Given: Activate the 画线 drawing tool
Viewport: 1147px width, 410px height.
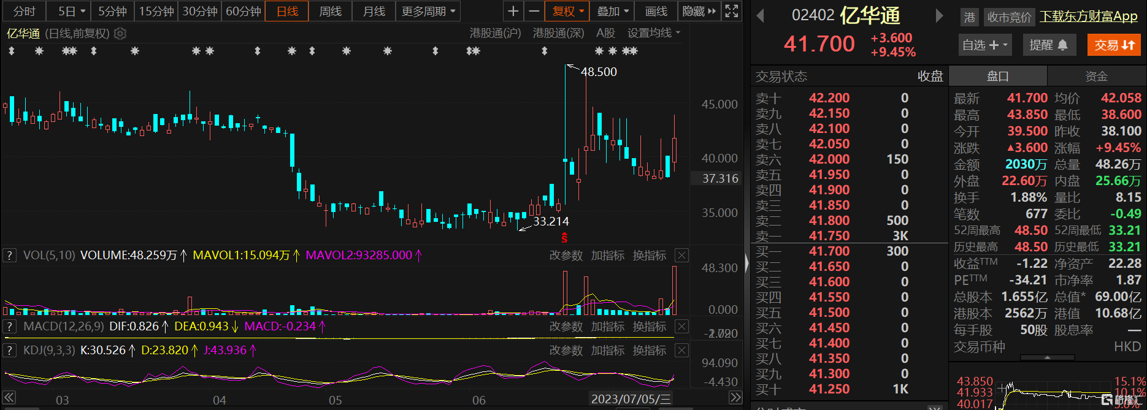Looking at the screenshot, I should pyautogui.click(x=656, y=11).
